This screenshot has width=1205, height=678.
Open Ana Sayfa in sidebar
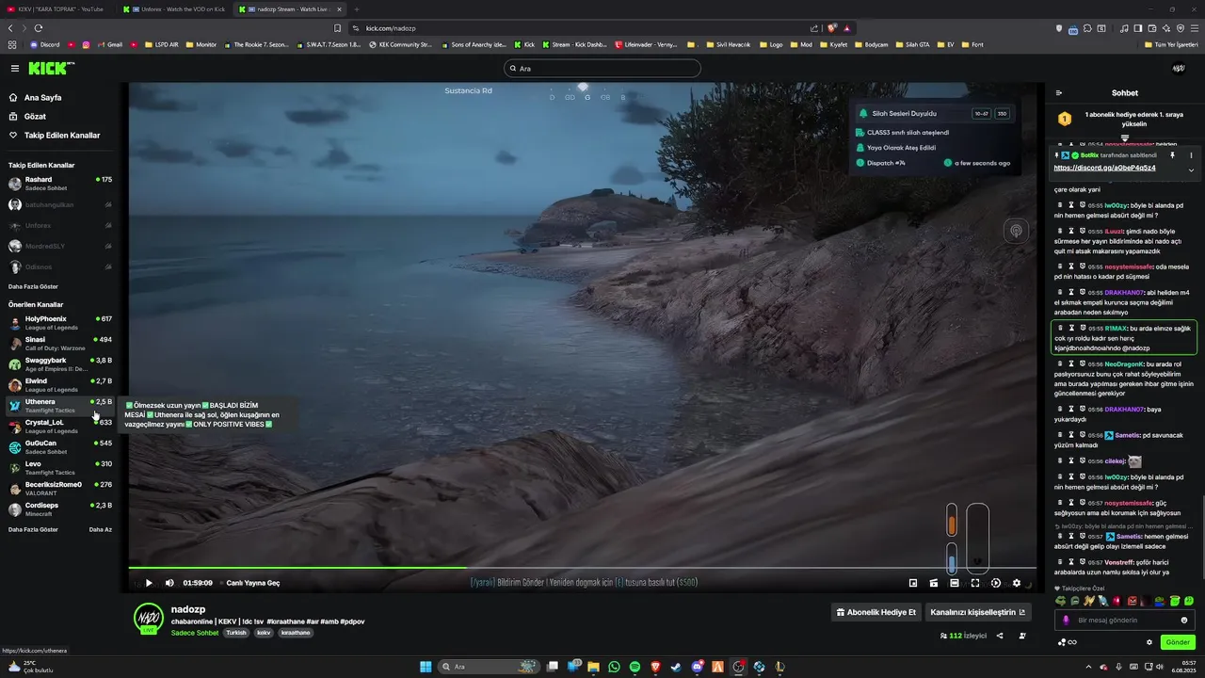(x=42, y=98)
